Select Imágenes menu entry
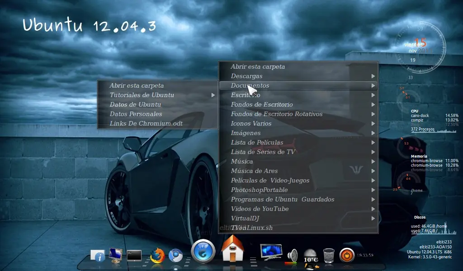 pyautogui.click(x=298, y=133)
